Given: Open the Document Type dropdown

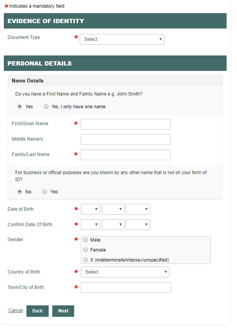Looking at the screenshot, I should (x=122, y=39).
